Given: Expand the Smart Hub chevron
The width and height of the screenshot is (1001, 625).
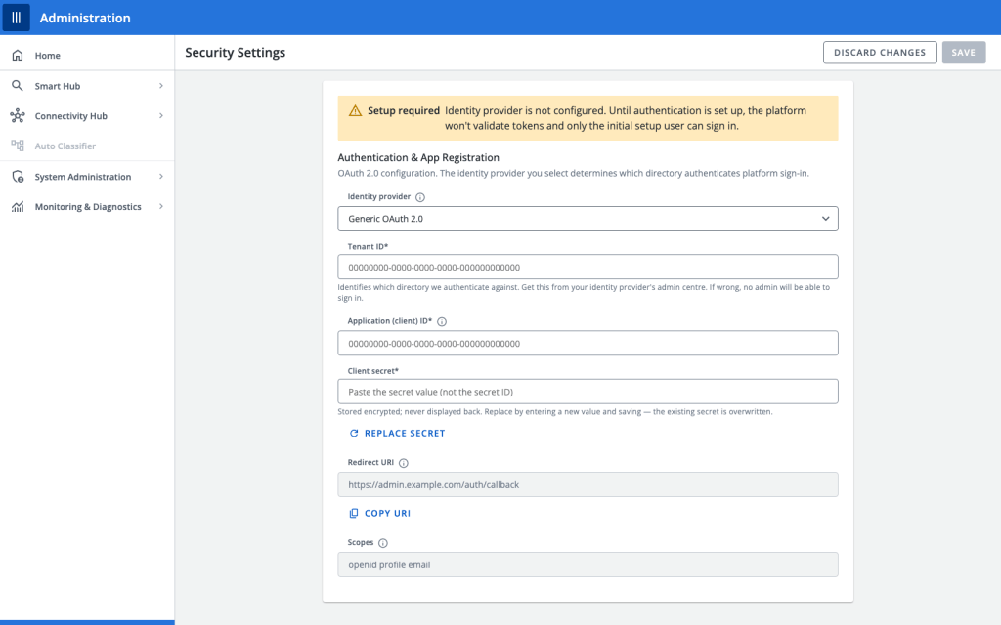Looking at the screenshot, I should point(161,86).
